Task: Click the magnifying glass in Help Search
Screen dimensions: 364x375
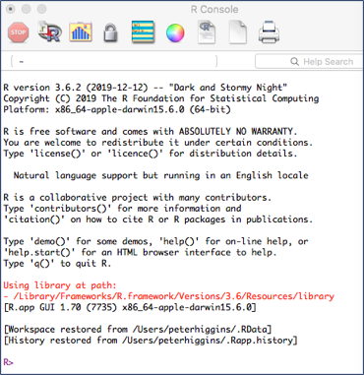Action: point(294,62)
